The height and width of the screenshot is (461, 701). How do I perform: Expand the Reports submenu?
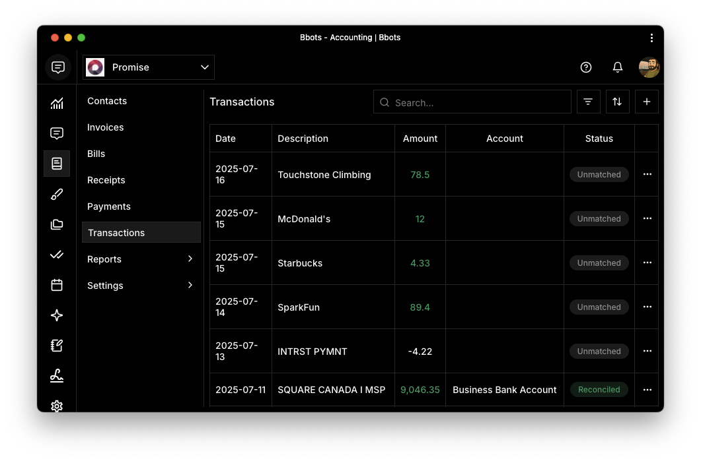point(190,259)
